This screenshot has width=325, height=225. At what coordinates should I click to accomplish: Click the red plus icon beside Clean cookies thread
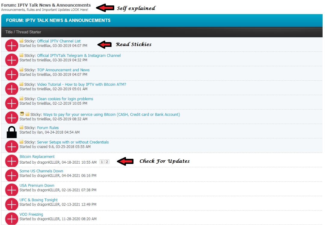(x=12, y=103)
